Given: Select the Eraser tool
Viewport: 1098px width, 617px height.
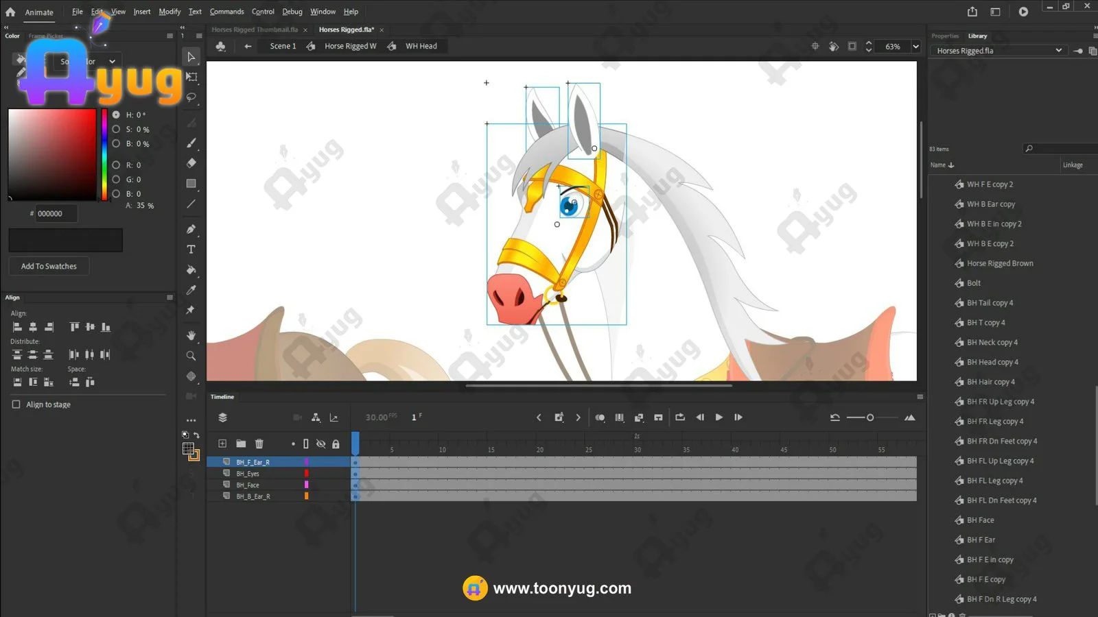Looking at the screenshot, I should pyautogui.click(x=191, y=163).
